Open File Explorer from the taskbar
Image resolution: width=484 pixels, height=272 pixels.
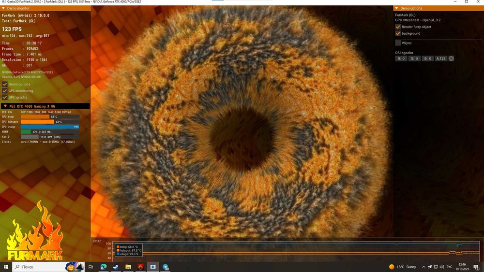(x=128, y=267)
